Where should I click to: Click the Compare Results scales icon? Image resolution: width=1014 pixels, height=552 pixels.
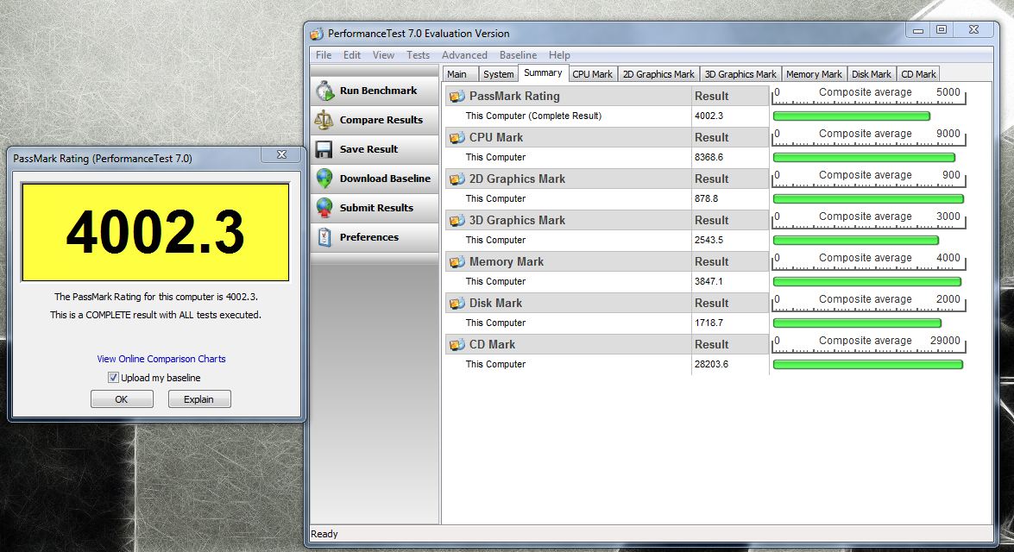pyautogui.click(x=324, y=120)
